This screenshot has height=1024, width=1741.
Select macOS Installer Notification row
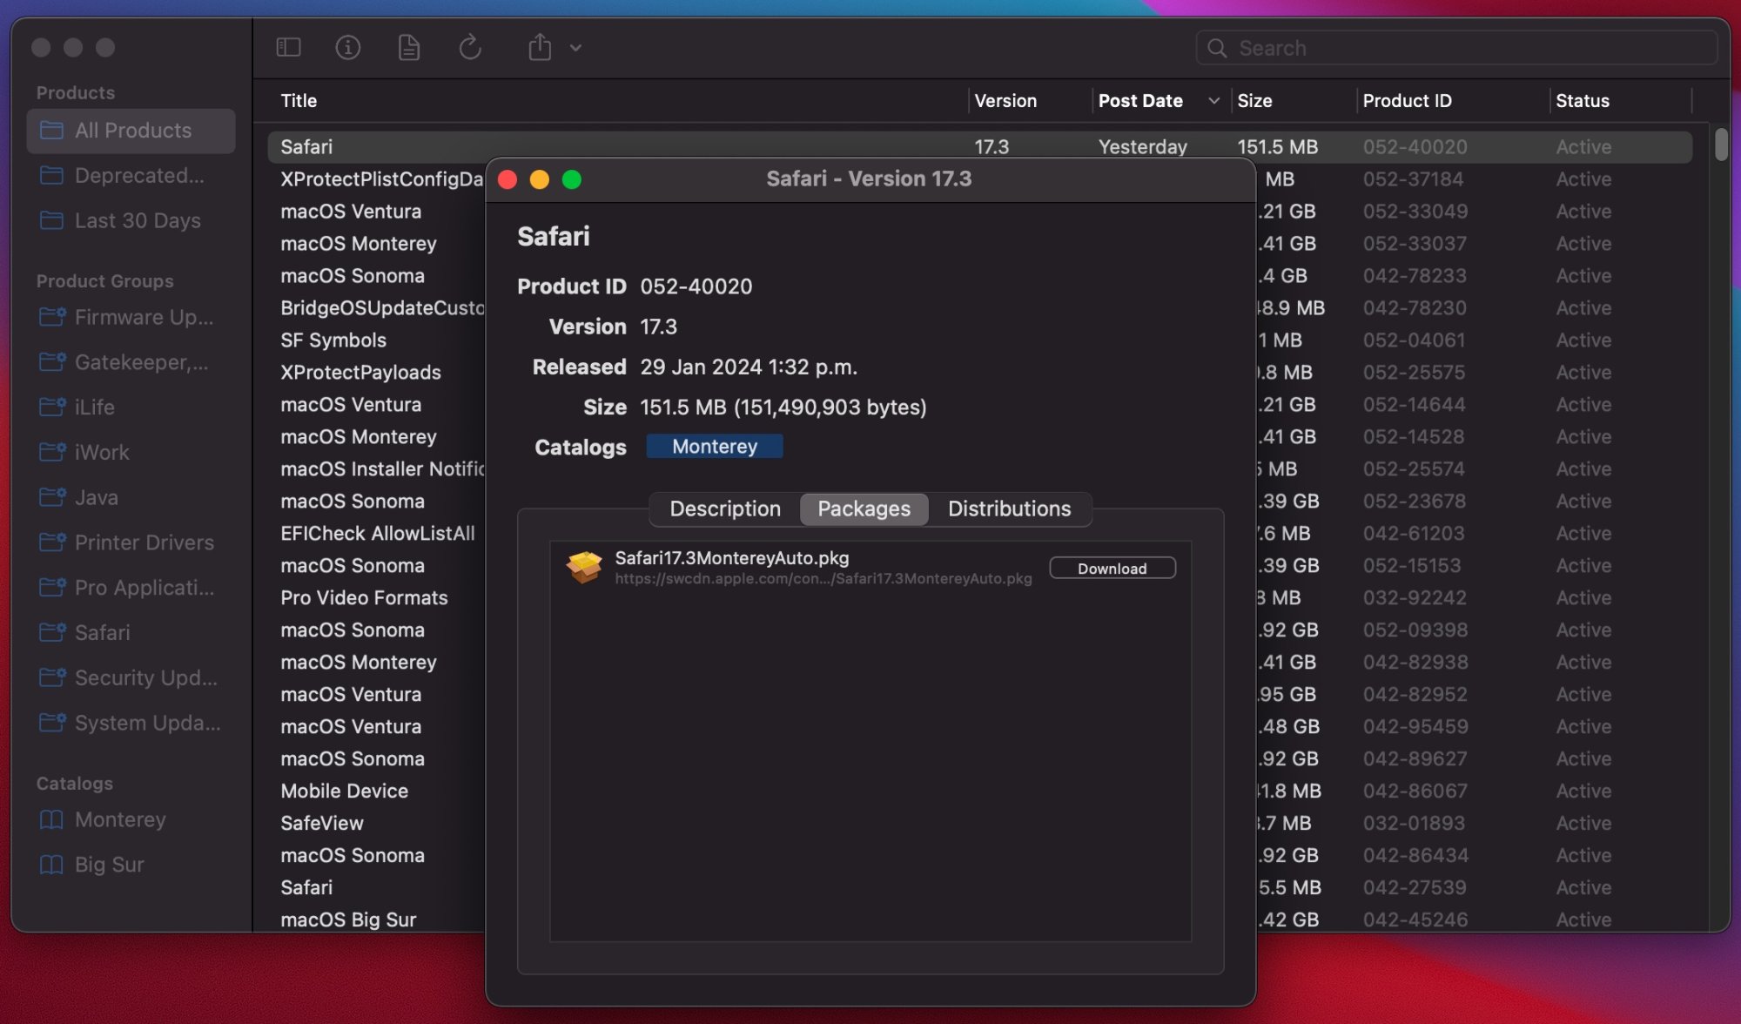tap(381, 469)
